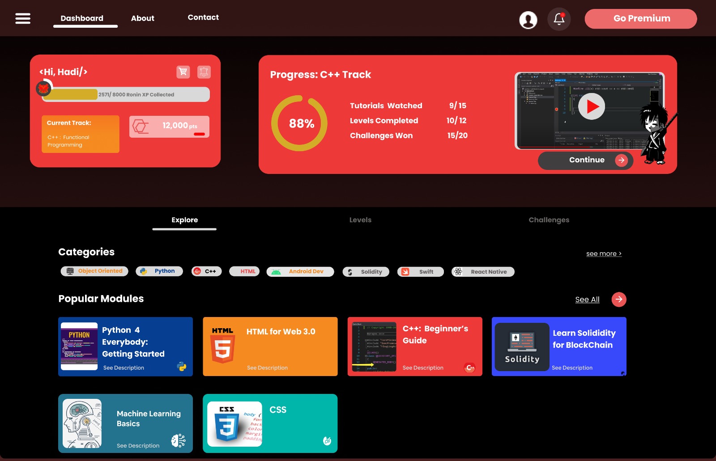Viewport: 716px width, 461px height.
Task: Click the Machine Learning Basics title
Action: (149, 419)
